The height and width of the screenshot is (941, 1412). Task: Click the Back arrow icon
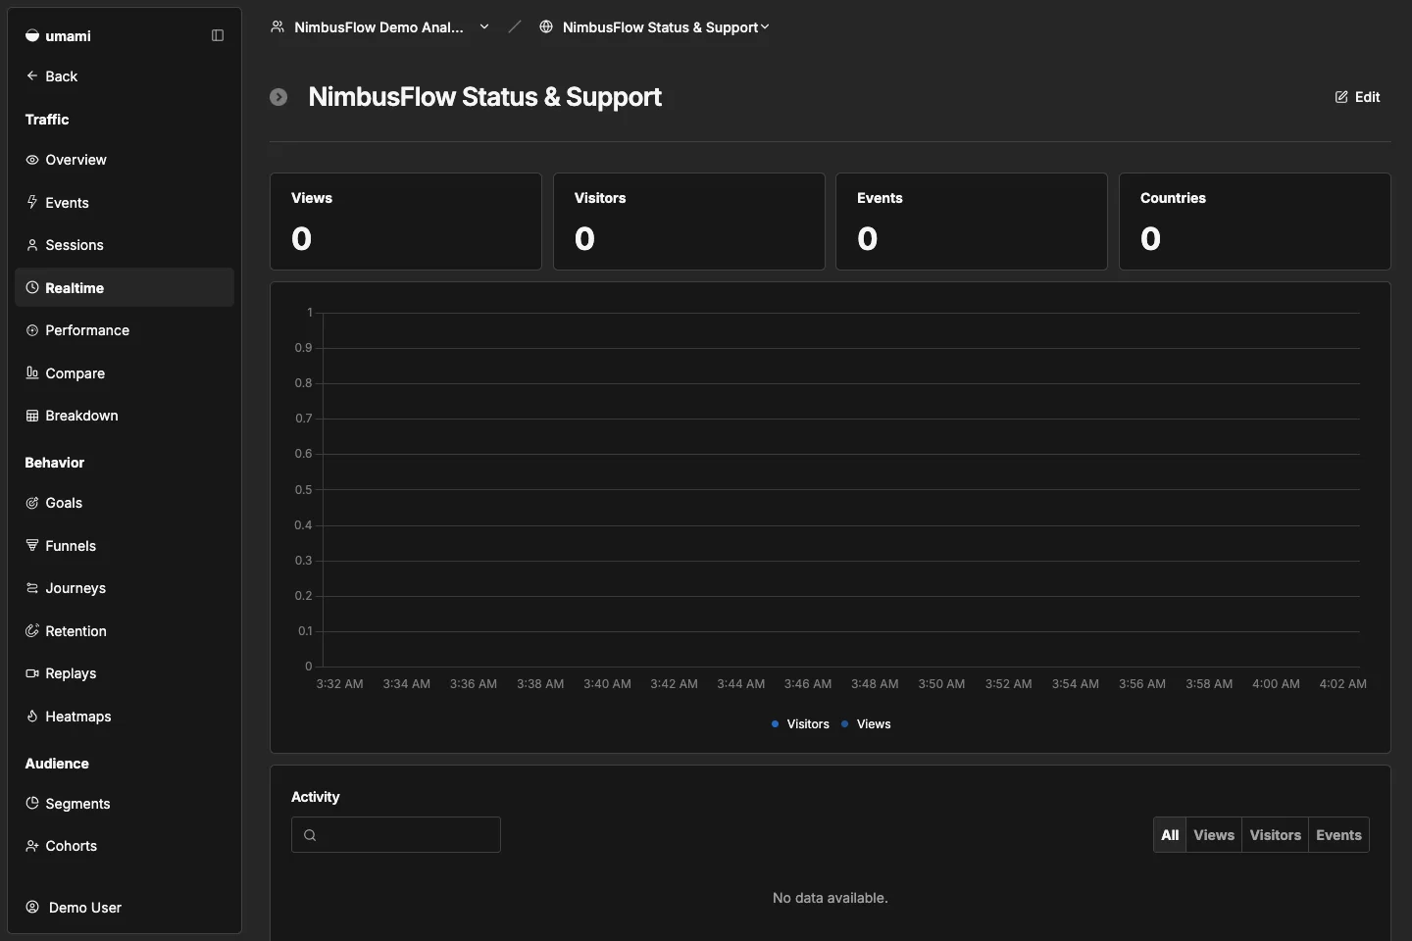32,75
